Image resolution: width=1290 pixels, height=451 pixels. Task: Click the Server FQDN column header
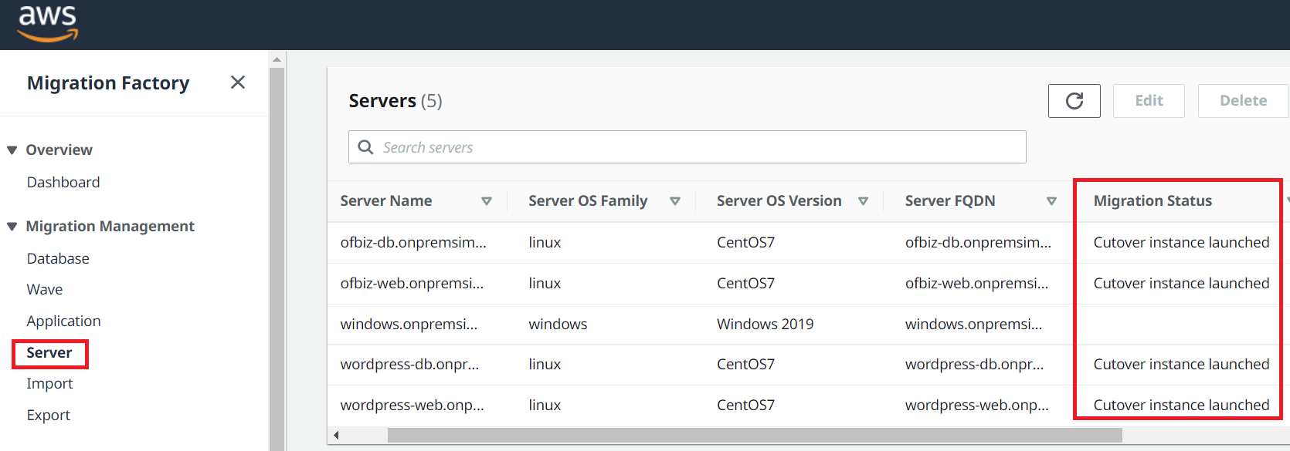point(949,200)
